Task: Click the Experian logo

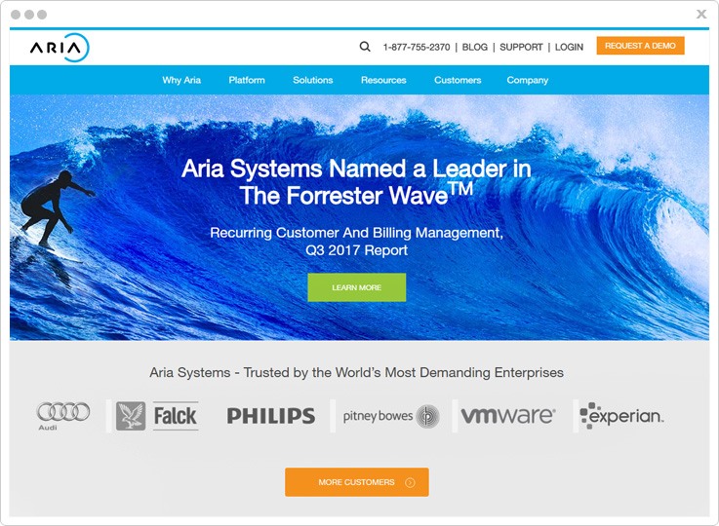Action: 621,415
